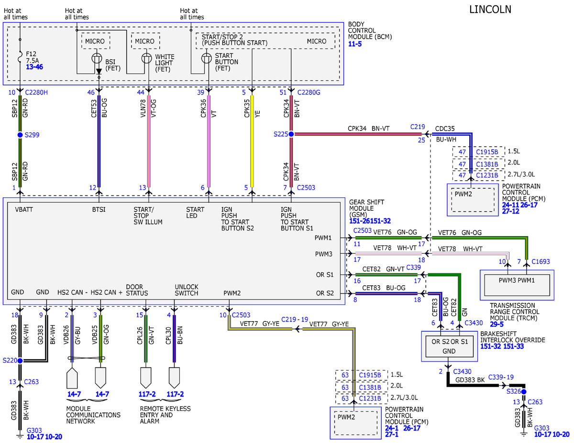Screen dimensions: 574x443
Task: Open the 151-26 link under Gear Shift Module
Action: tap(359, 221)
